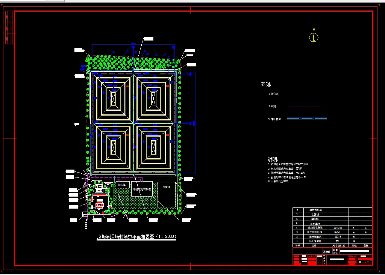The height and width of the screenshot is (275, 385).
Task: Select table row 8 name cell
Action: coord(316,210)
